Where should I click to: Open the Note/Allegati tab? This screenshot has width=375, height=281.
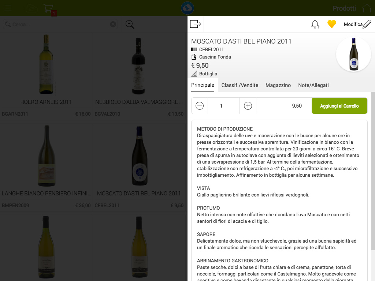pos(313,85)
